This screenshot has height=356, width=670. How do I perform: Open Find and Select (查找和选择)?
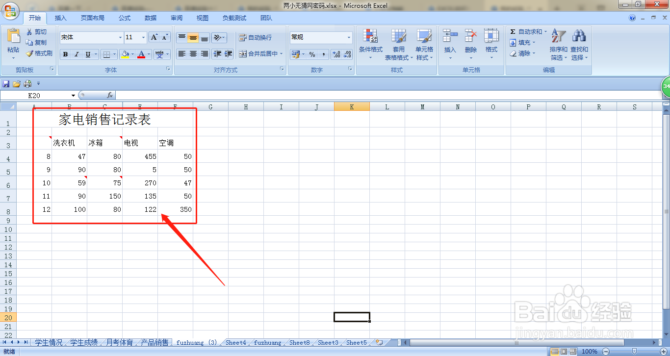pos(579,45)
